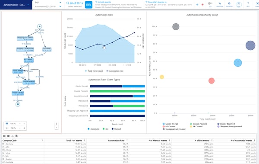The width and height of the screenshot is (259, 164).
Task: Toggle Shopping Cart Approved legend entry
Action: point(230,126)
